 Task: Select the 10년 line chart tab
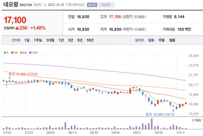click(x=90, y=40)
